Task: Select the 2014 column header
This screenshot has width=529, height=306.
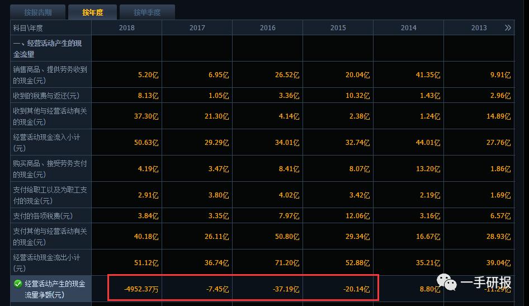Action: (x=409, y=27)
